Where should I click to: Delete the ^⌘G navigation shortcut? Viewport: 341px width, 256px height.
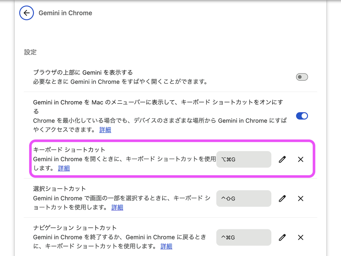[301, 237]
